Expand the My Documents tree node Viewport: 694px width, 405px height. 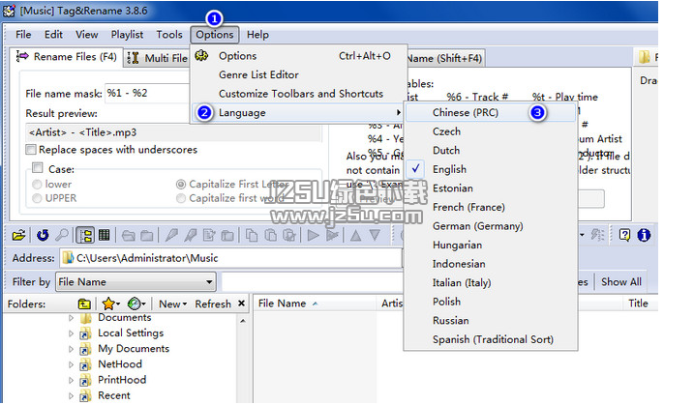[71, 349]
